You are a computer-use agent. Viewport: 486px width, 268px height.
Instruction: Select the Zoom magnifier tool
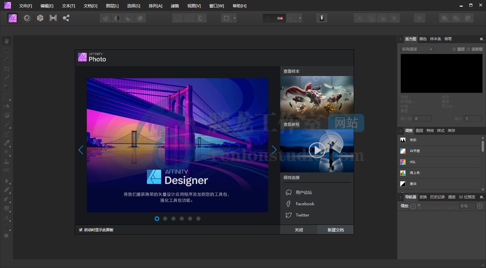pyautogui.click(x=7, y=236)
